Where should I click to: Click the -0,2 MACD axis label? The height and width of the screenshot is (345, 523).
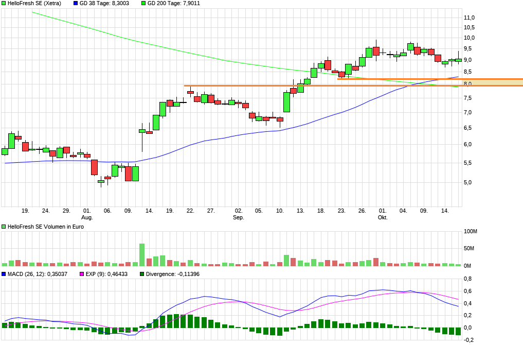coord(468,340)
